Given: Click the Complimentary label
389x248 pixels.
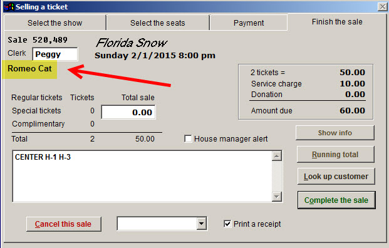Looking at the screenshot, I should point(38,124).
